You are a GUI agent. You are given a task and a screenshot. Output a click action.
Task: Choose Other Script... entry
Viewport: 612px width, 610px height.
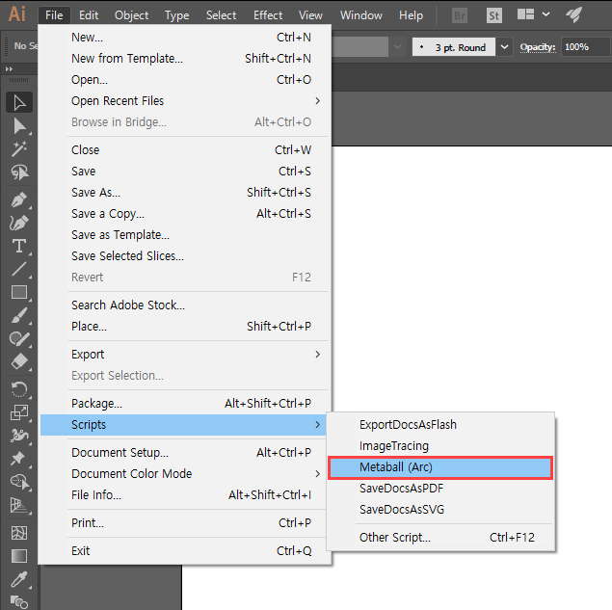pos(440,538)
